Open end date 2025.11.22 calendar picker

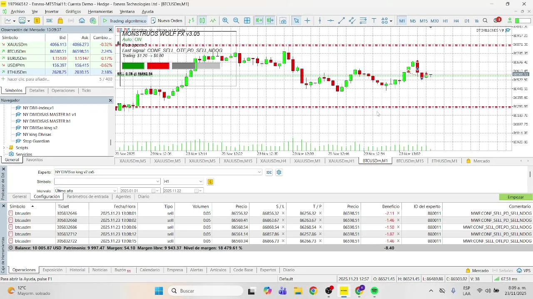[x=197, y=191]
